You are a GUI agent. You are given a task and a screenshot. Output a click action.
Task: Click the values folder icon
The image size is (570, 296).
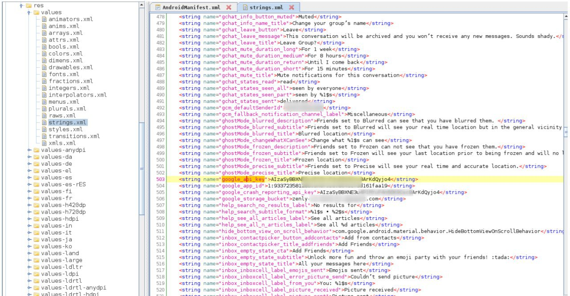[x=37, y=12]
